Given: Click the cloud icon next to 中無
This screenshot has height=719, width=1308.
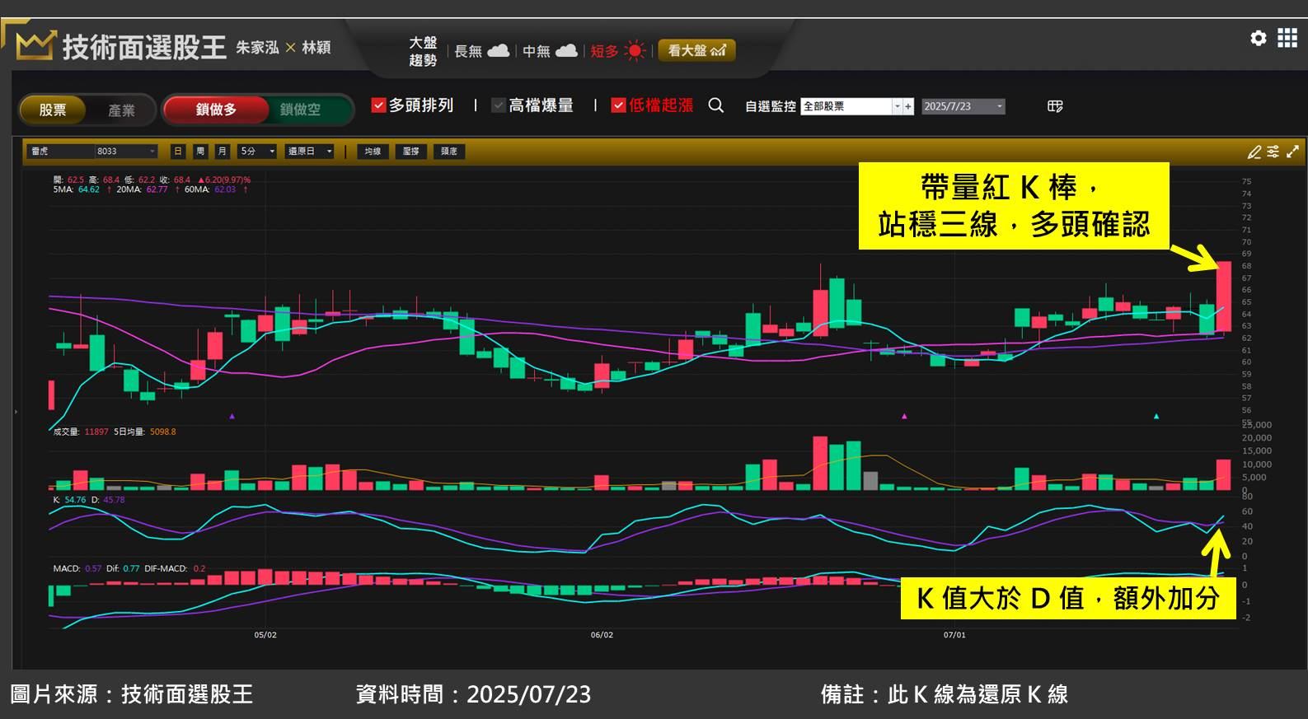Looking at the screenshot, I should pos(566,51).
